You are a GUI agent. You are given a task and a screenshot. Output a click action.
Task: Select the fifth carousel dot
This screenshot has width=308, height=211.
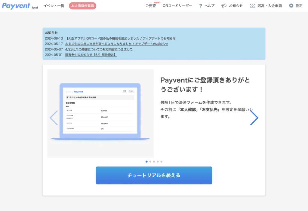[162, 161]
